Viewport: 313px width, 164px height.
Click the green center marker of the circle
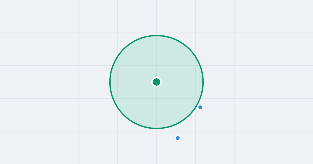[x=156, y=82]
